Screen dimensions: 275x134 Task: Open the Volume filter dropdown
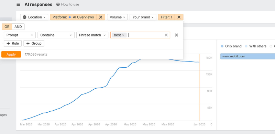click(x=117, y=17)
